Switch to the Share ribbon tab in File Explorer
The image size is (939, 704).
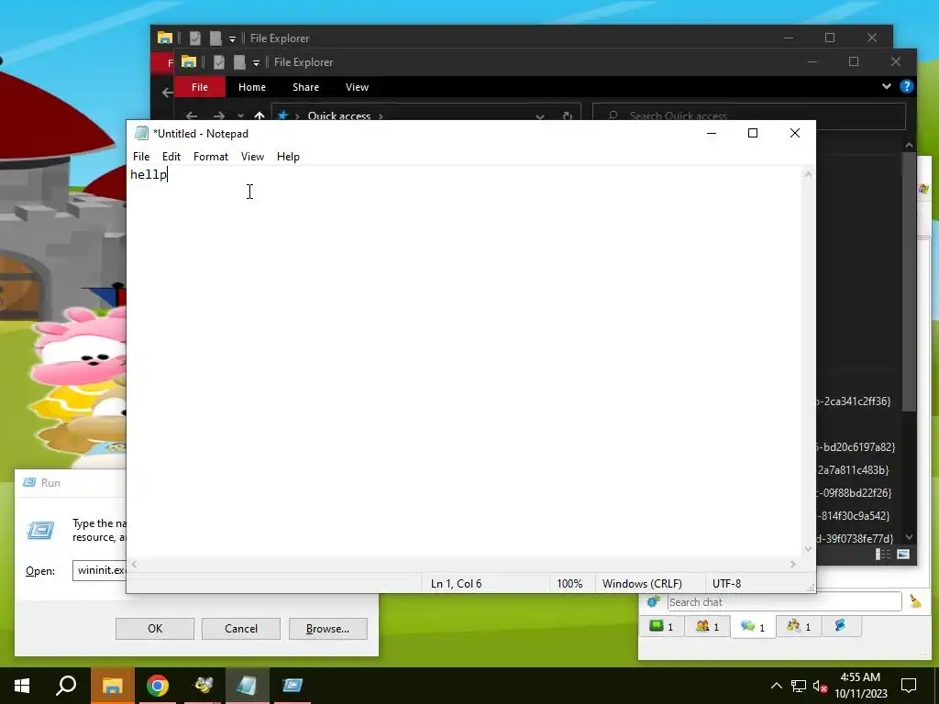pos(305,87)
